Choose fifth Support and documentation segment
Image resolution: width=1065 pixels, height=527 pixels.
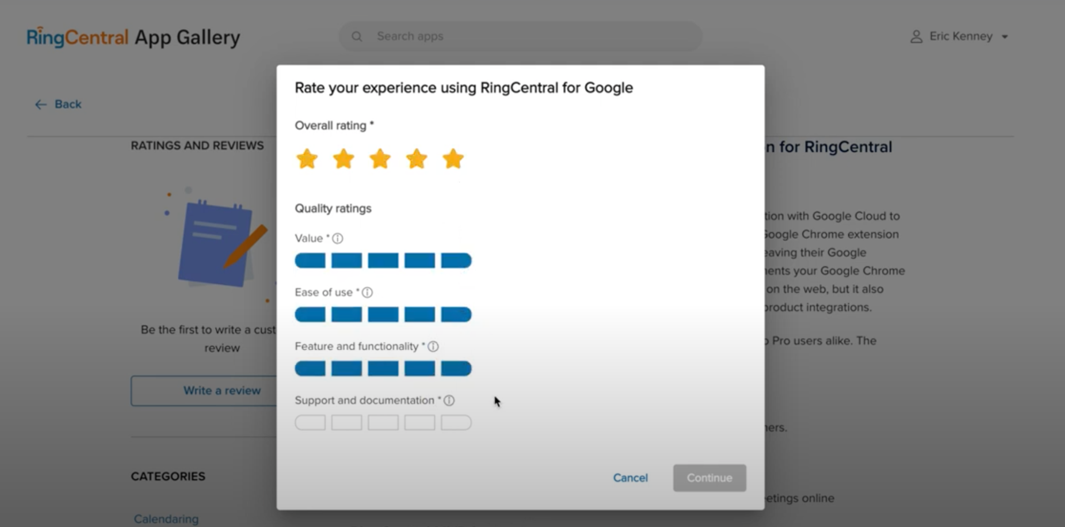(x=456, y=423)
